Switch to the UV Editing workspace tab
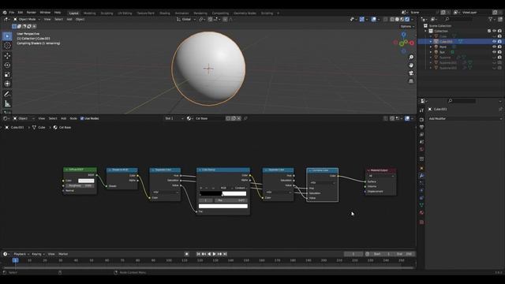The height and width of the screenshot is (284, 505). tap(125, 13)
